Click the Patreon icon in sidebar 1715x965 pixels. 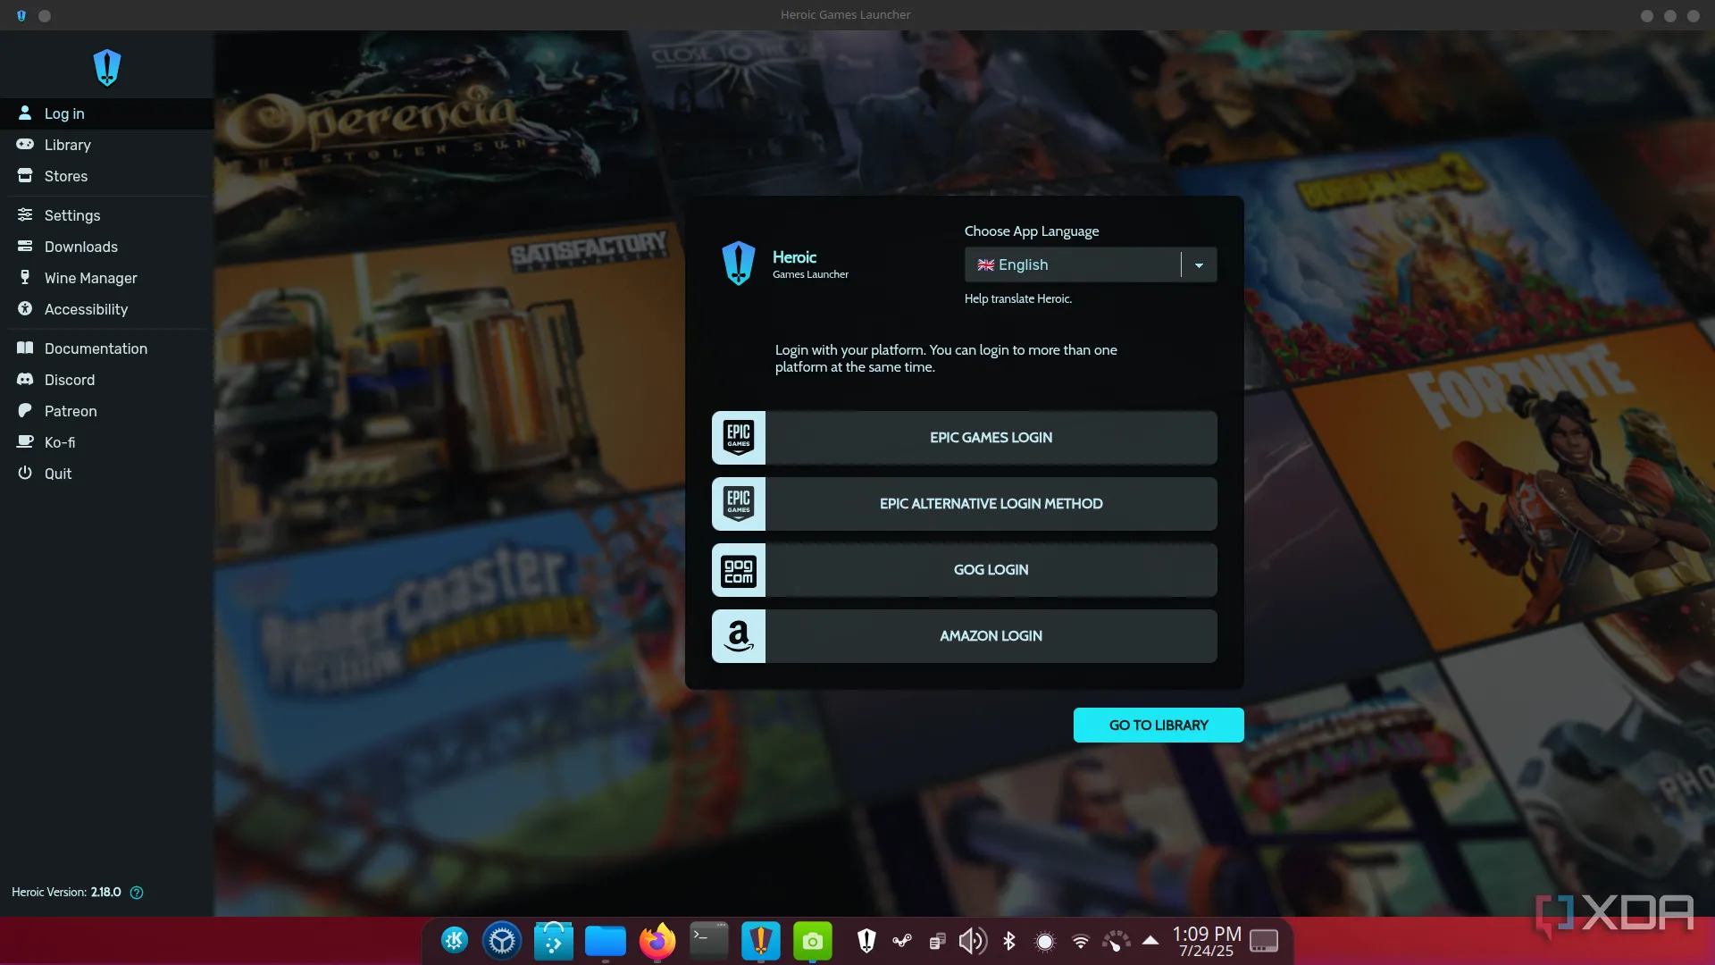pos(25,410)
